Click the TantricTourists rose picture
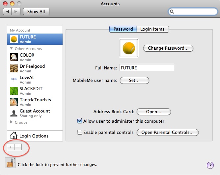Screen dimensions: 220x175 pos(14,102)
